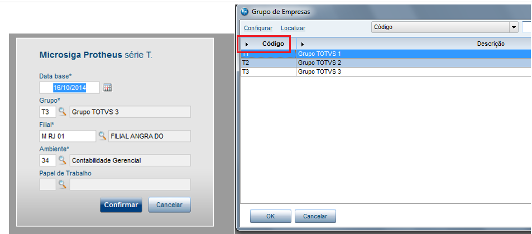Click the FILIAL ANGRA DO description field

coord(149,136)
